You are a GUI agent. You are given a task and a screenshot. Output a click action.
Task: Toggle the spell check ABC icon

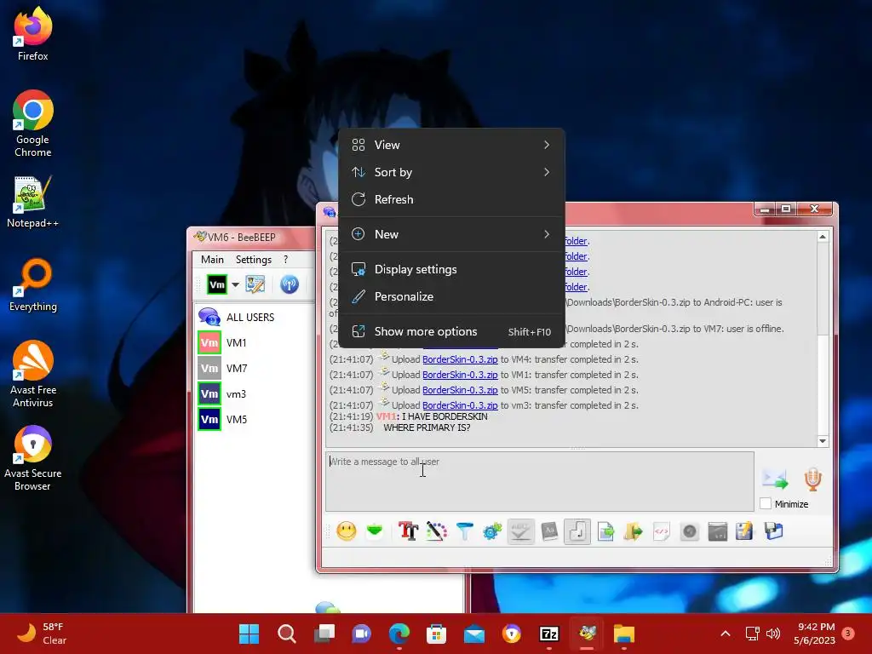click(520, 531)
